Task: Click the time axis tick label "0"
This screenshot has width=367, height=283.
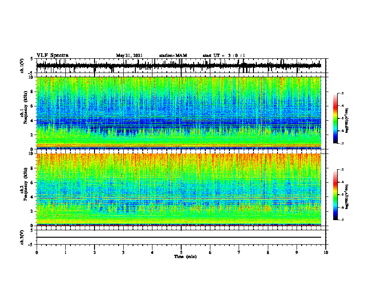Action: (x=37, y=252)
